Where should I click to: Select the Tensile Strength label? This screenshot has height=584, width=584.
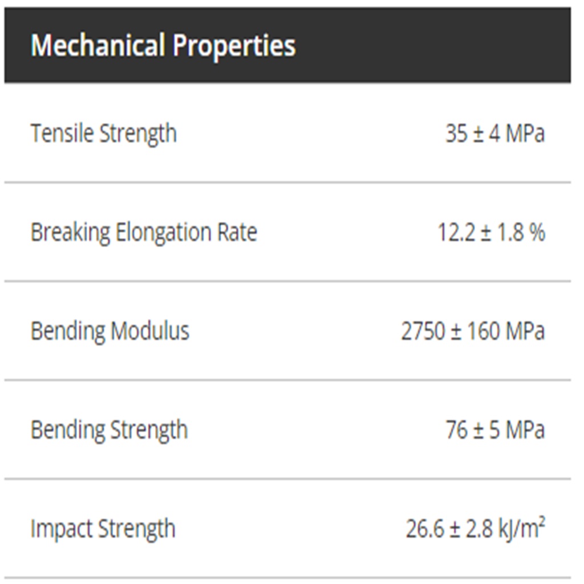tap(103, 133)
